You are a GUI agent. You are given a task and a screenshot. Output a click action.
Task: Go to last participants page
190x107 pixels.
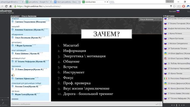click(184, 105)
